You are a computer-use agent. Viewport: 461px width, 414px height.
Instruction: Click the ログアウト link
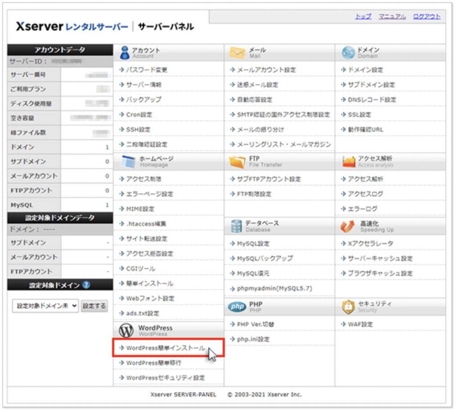click(427, 17)
